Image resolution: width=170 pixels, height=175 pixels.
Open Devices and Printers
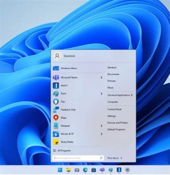pos(118,123)
